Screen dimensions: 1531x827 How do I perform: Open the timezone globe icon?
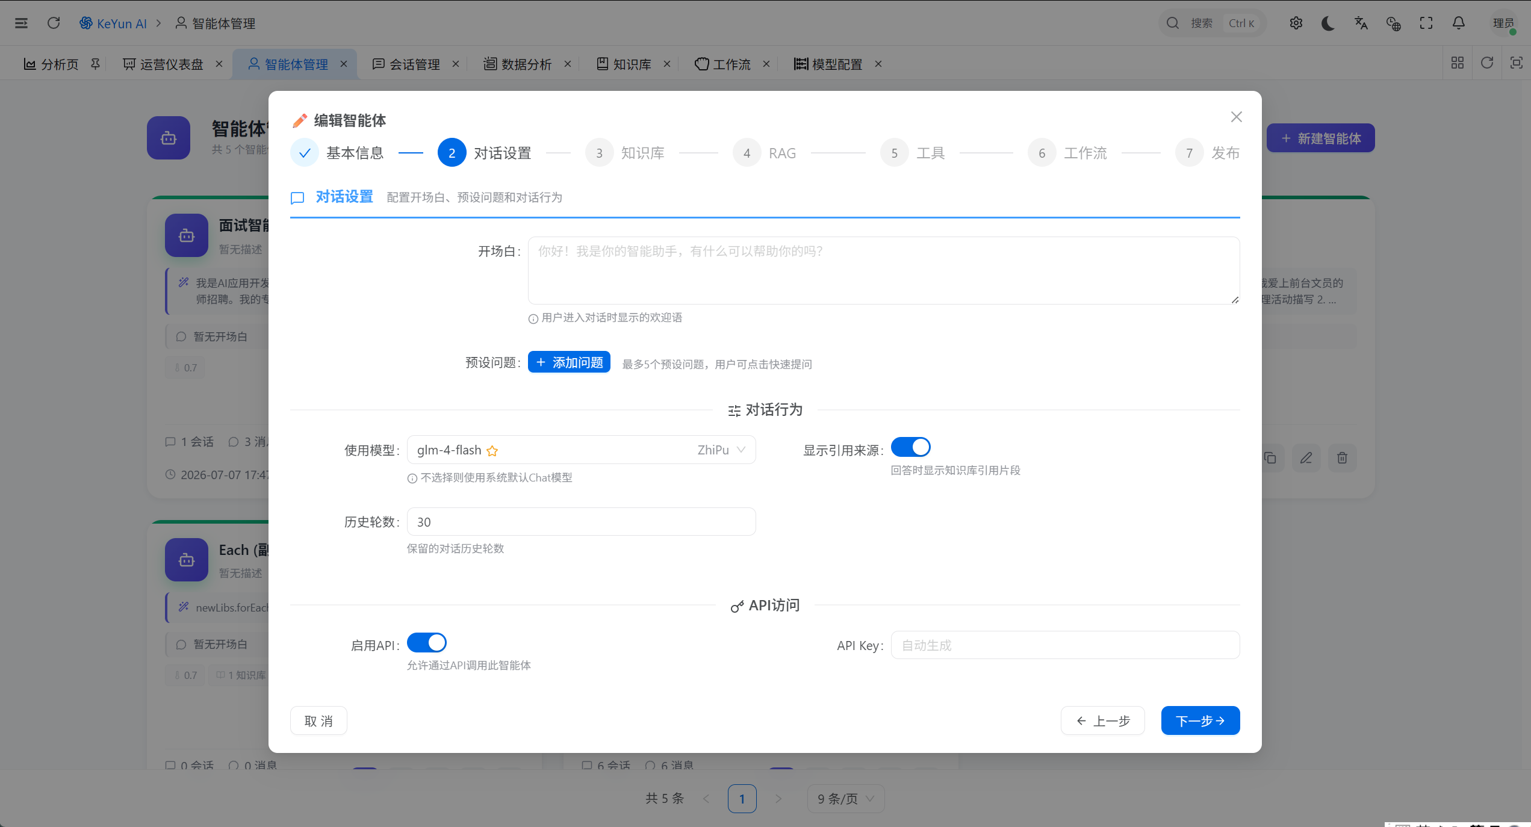pyautogui.click(x=1393, y=23)
